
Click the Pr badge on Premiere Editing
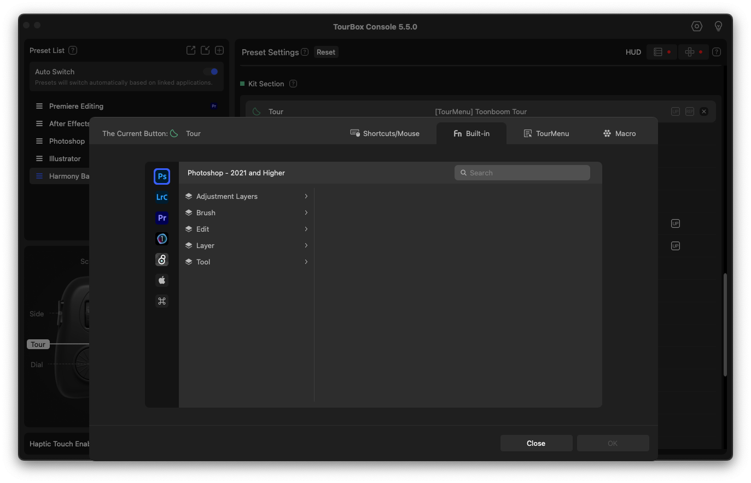[214, 106]
